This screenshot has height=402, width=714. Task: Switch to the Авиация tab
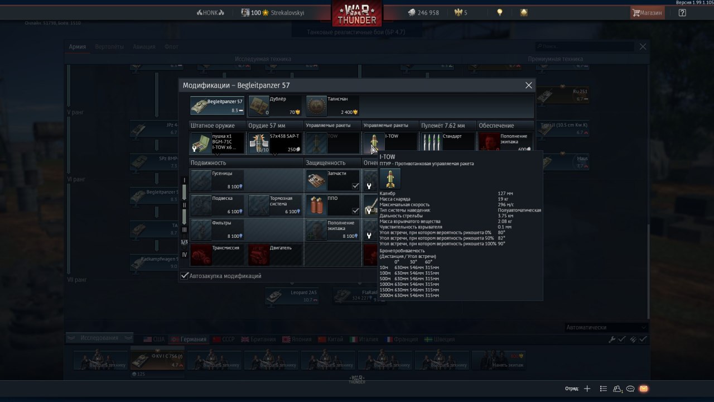144,47
